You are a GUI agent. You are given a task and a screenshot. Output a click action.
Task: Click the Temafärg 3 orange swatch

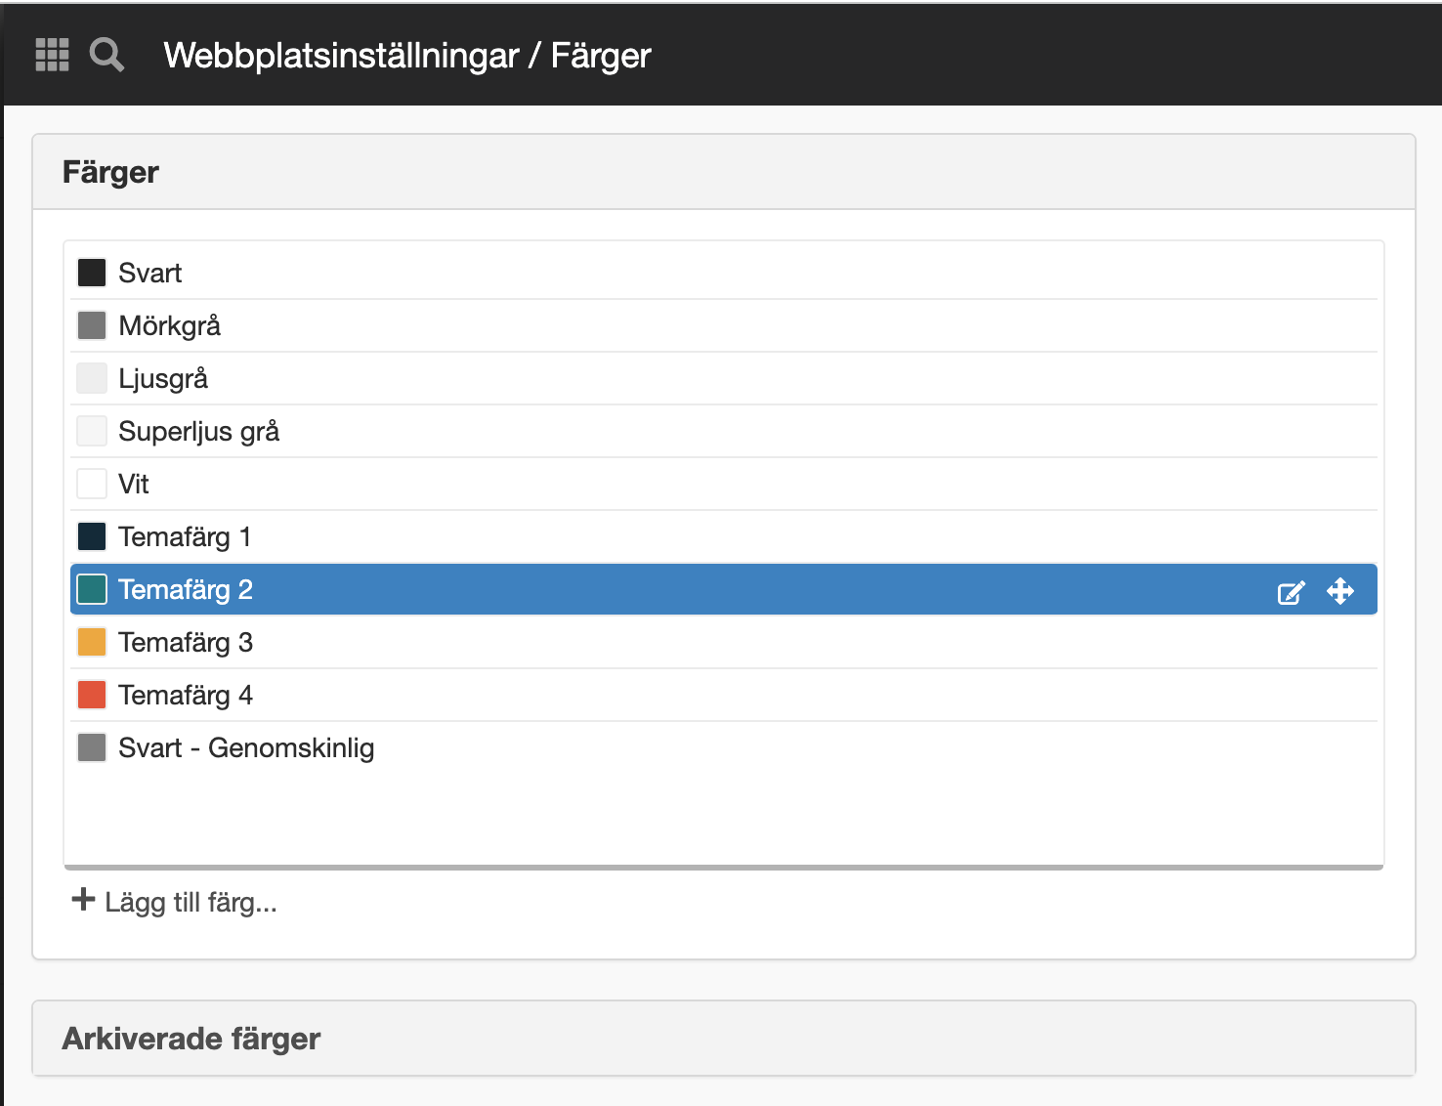92,642
